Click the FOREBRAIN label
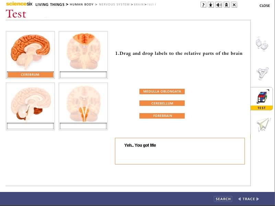Image resolution: width=275 pixels, height=206 pixels. click(162, 116)
